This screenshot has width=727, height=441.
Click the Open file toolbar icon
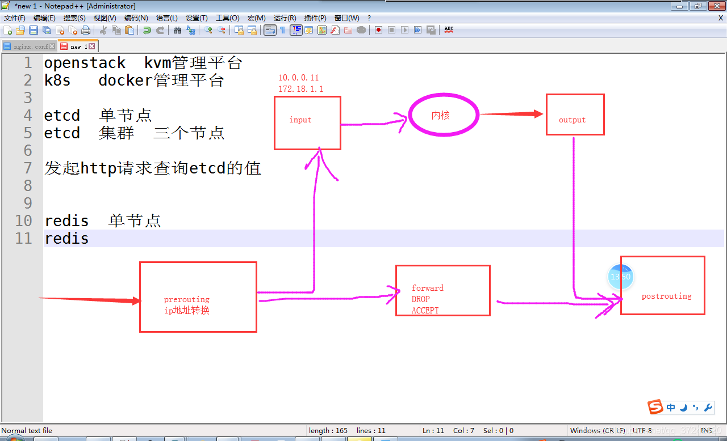(20, 30)
